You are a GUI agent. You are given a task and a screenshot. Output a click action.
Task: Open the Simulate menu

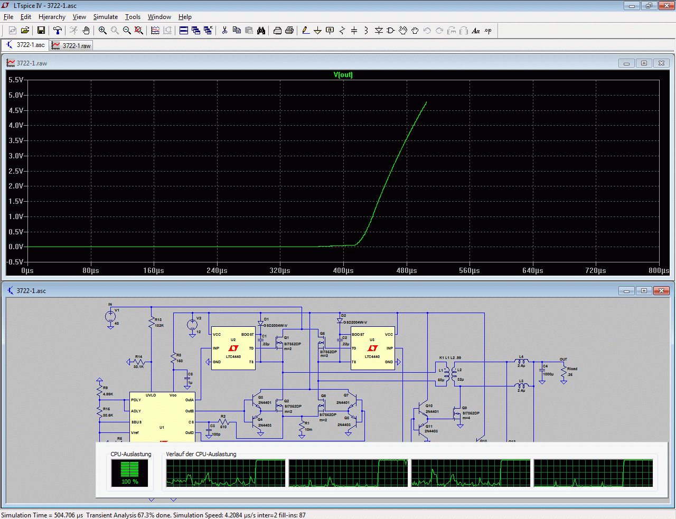pyautogui.click(x=105, y=17)
